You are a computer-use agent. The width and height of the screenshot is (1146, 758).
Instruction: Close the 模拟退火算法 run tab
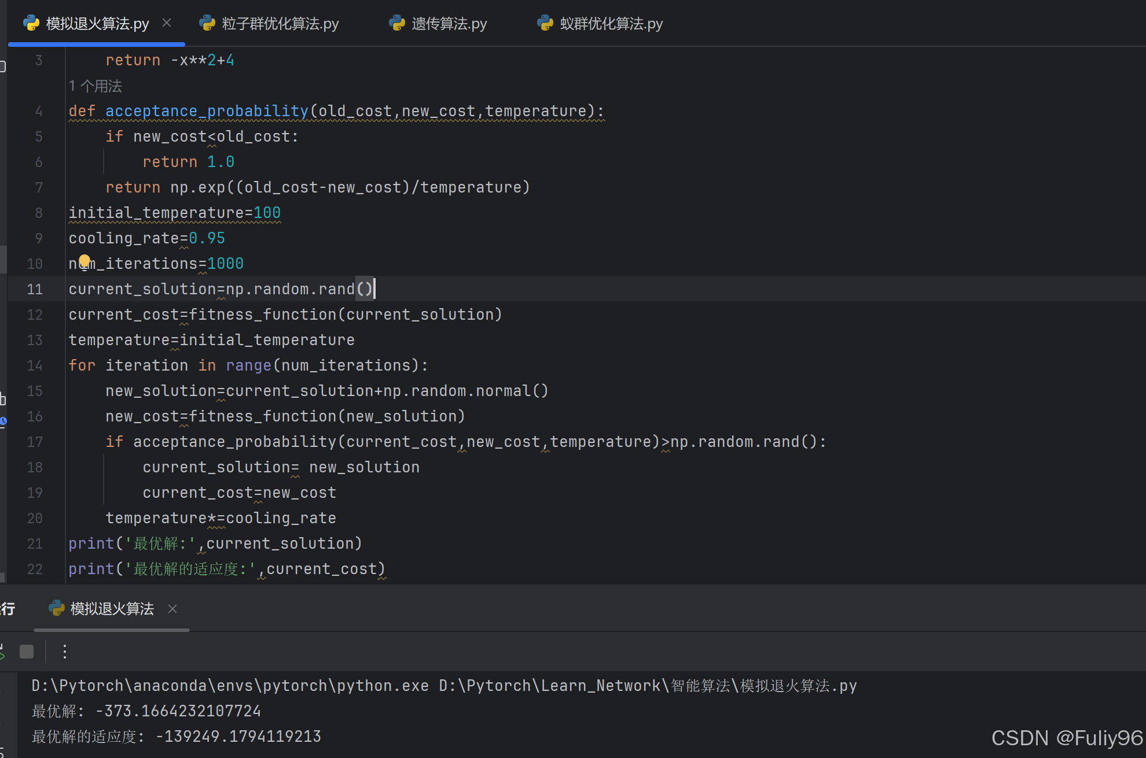172,609
